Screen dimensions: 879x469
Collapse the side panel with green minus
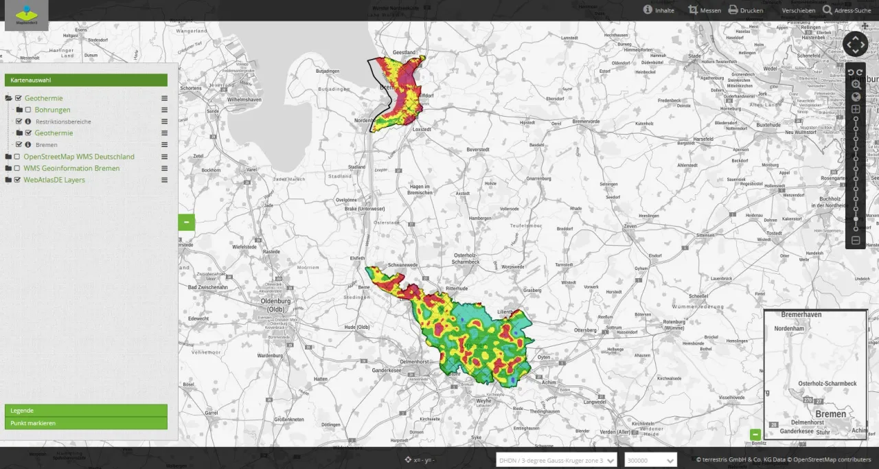point(186,222)
